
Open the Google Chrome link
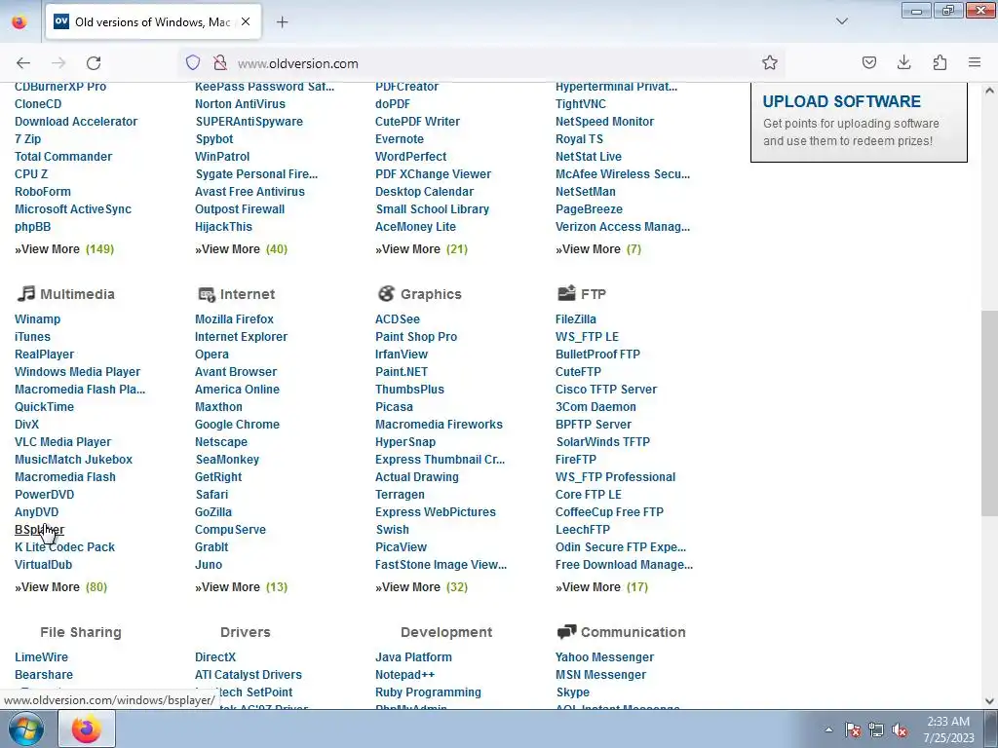pyautogui.click(x=237, y=425)
